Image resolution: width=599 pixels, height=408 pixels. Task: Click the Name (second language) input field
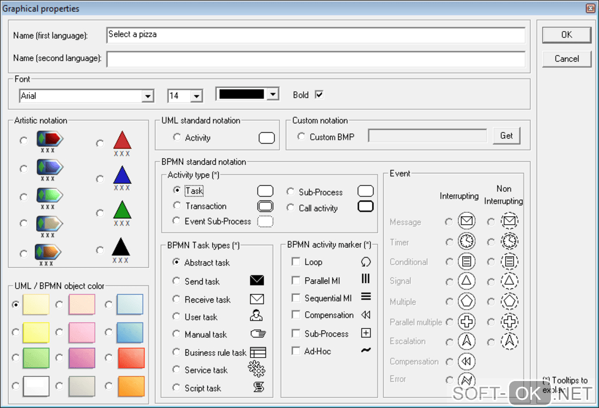click(x=315, y=59)
